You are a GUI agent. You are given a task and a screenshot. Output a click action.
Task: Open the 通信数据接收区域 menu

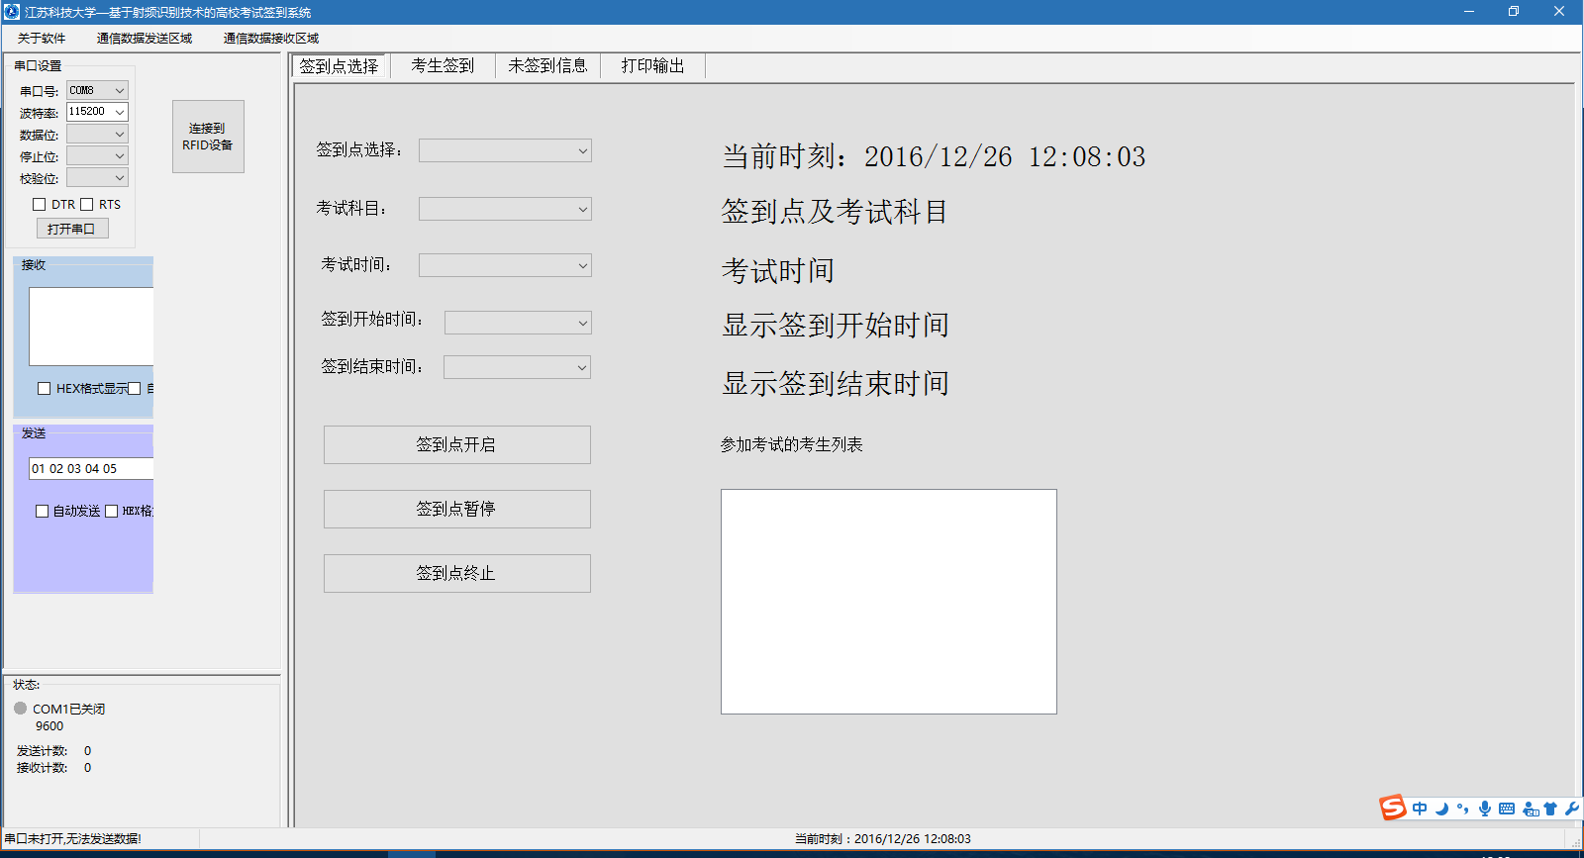(x=271, y=39)
